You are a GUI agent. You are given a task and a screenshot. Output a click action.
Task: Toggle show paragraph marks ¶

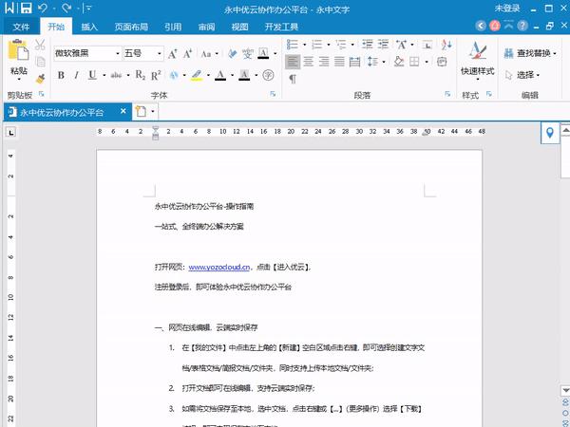click(x=293, y=79)
